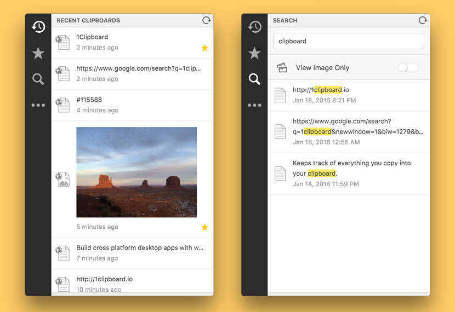Click document icon of 1Clipboard entry
Image resolution: width=455 pixels, height=312 pixels.
pos(62,42)
